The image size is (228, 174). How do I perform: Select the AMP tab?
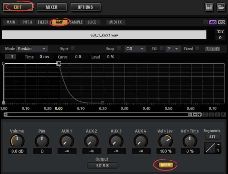click(x=60, y=22)
